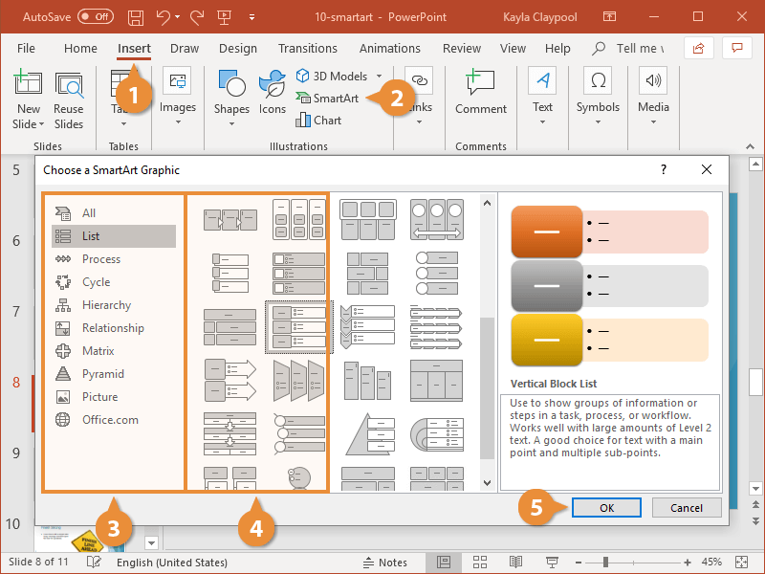The image size is (765, 574).
Task: Click the zoom slider in status bar
Action: pos(605,563)
